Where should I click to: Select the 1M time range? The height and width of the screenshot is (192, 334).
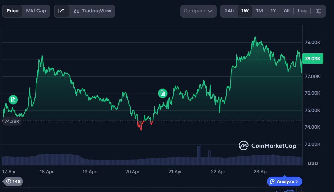pyautogui.click(x=259, y=11)
